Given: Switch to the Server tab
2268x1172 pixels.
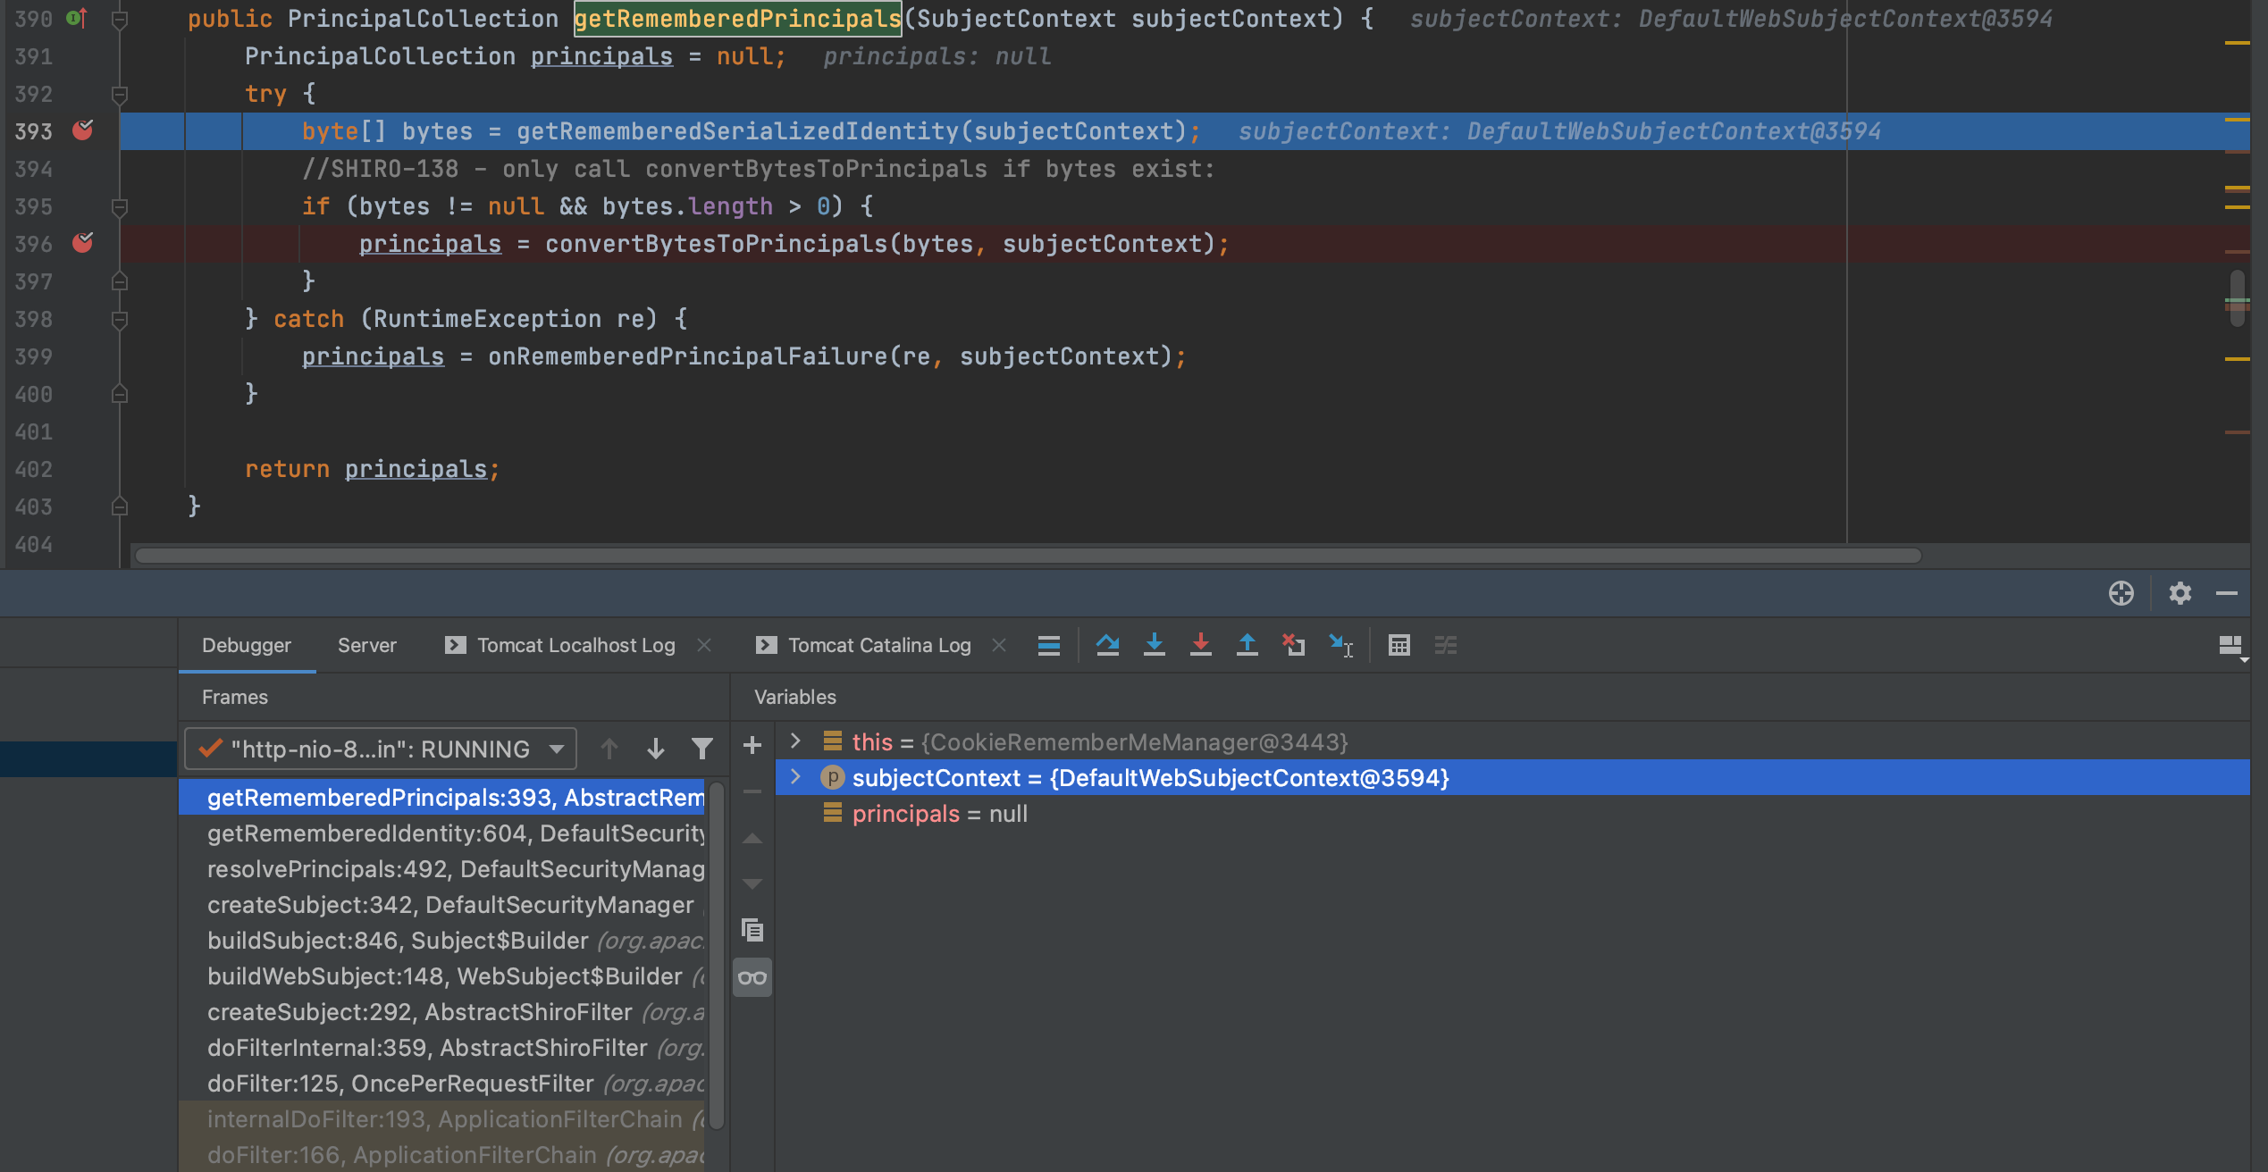Looking at the screenshot, I should 366,645.
